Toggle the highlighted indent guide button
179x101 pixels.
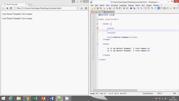coord(159,8)
